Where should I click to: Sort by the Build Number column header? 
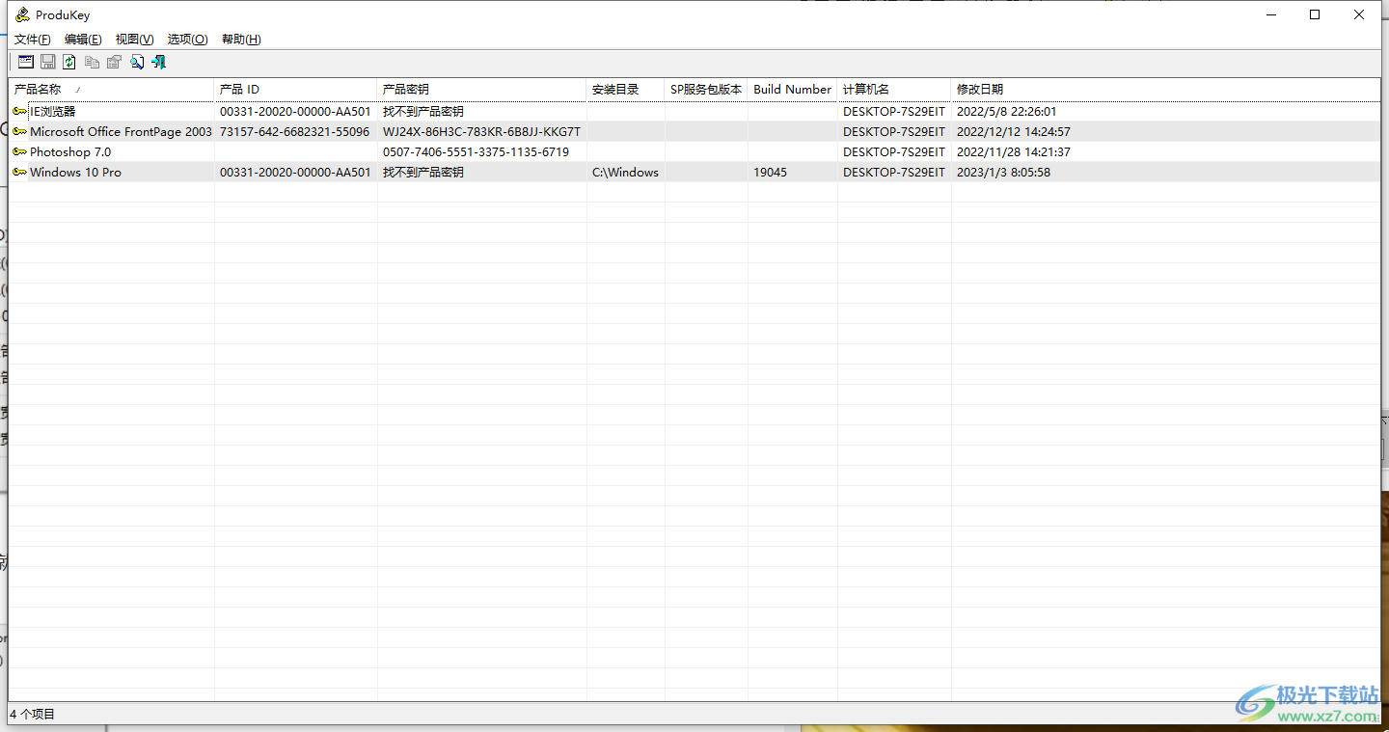click(x=792, y=89)
